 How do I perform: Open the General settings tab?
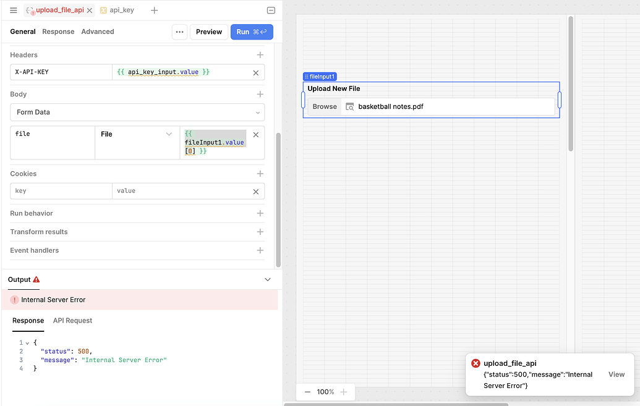tap(23, 32)
